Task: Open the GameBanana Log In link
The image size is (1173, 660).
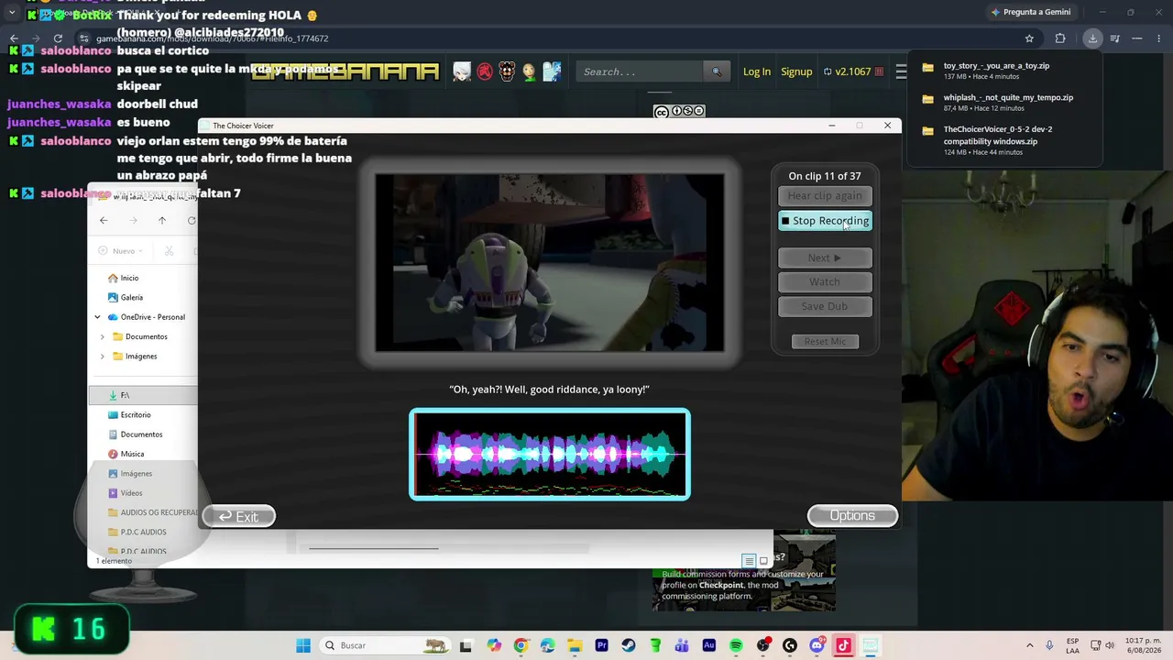Action: pos(757,71)
